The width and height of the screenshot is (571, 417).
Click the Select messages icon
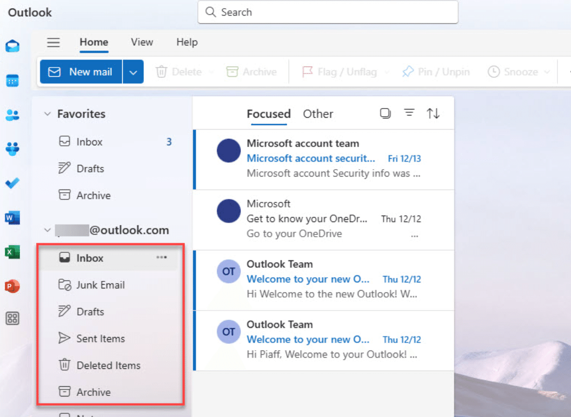(x=386, y=113)
